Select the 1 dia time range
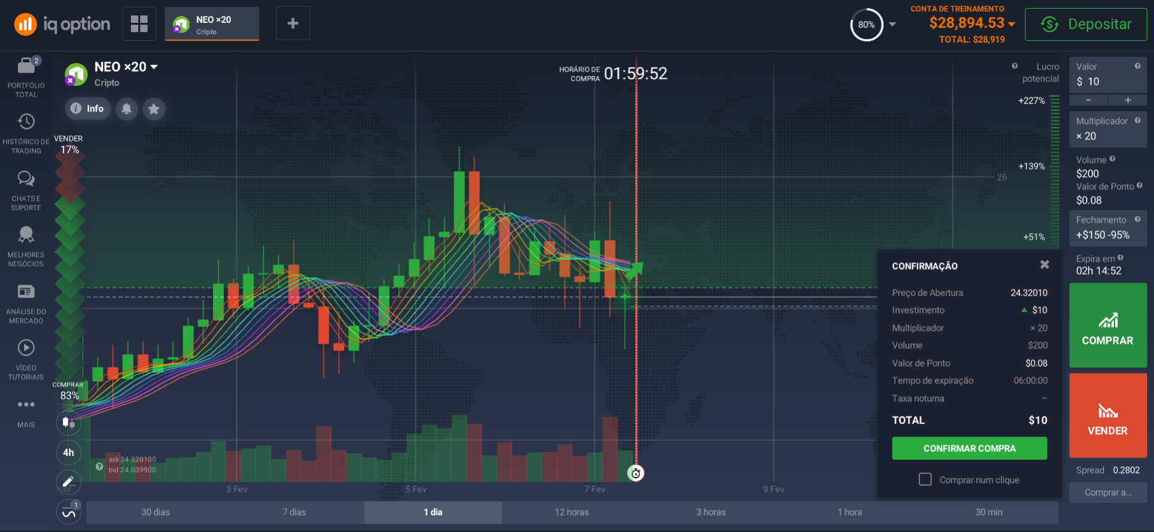Viewport: 1154px width, 532px height. [433, 512]
